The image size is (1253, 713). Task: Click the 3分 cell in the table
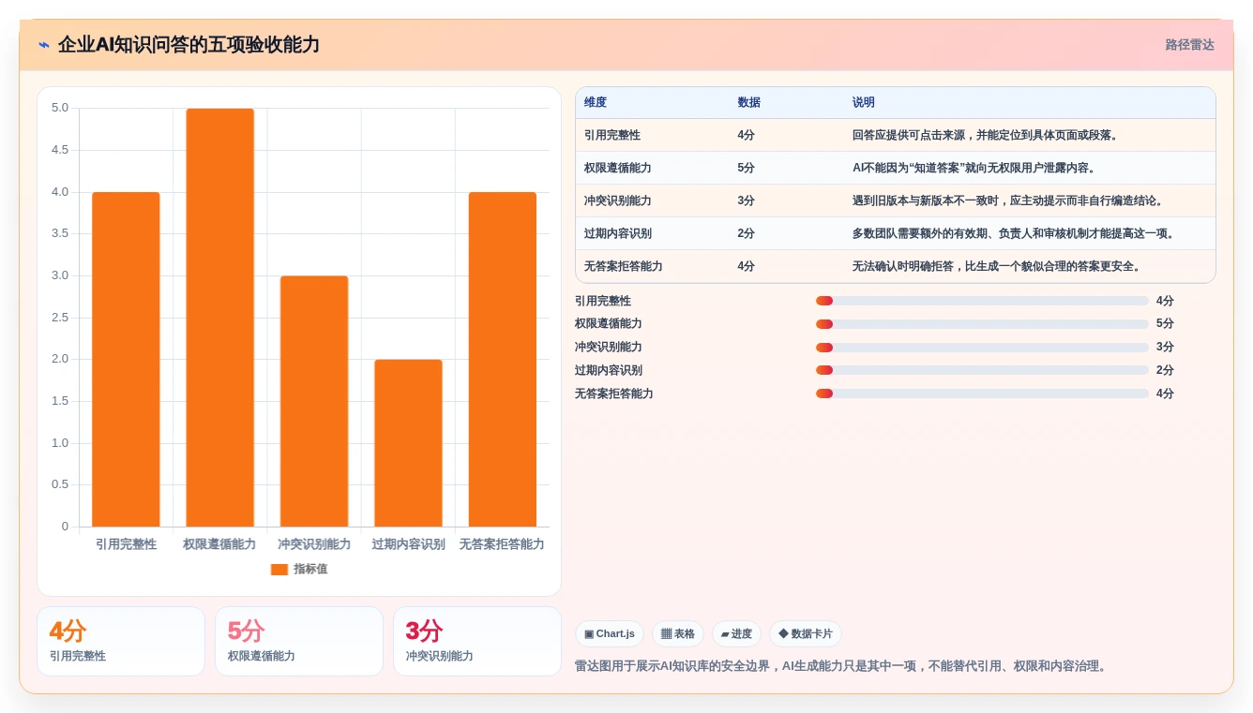pos(747,201)
